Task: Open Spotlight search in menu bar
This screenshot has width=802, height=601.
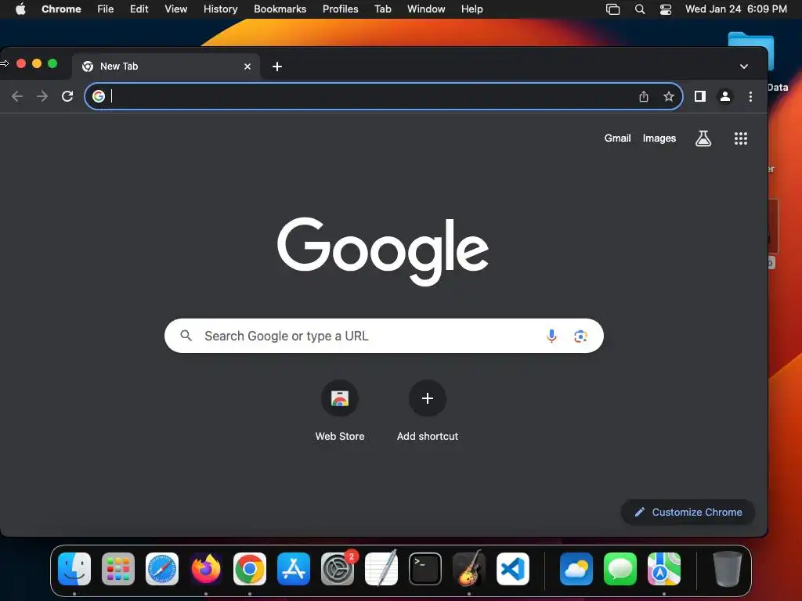Action: [x=639, y=9]
